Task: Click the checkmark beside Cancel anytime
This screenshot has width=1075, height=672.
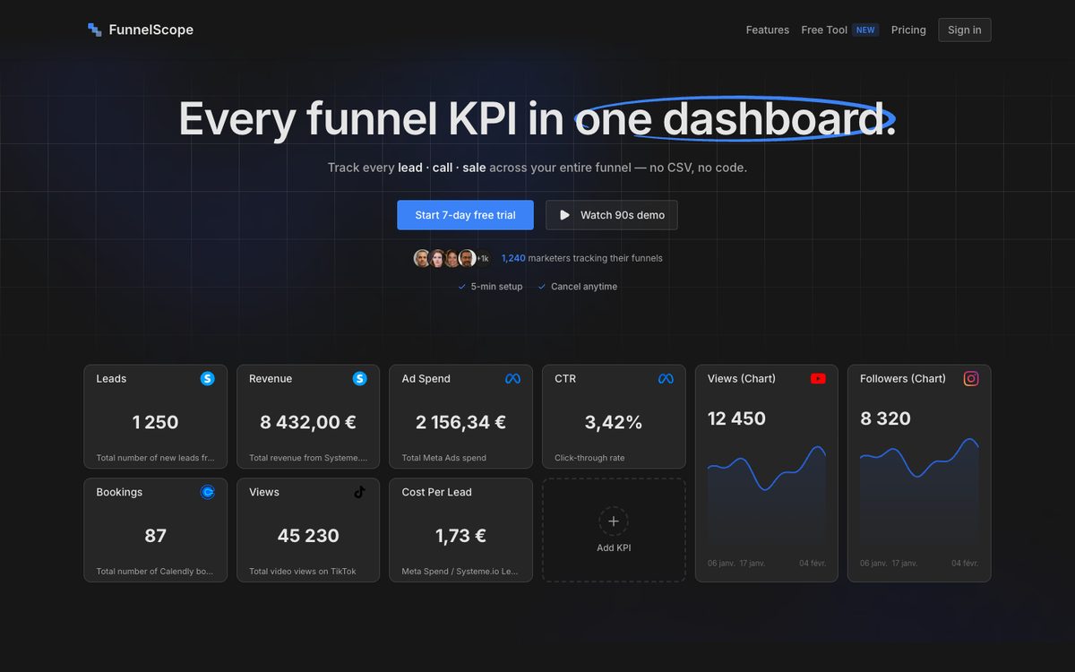Action: coord(542,287)
